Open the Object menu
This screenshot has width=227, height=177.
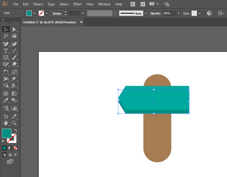tap(38, 4)
